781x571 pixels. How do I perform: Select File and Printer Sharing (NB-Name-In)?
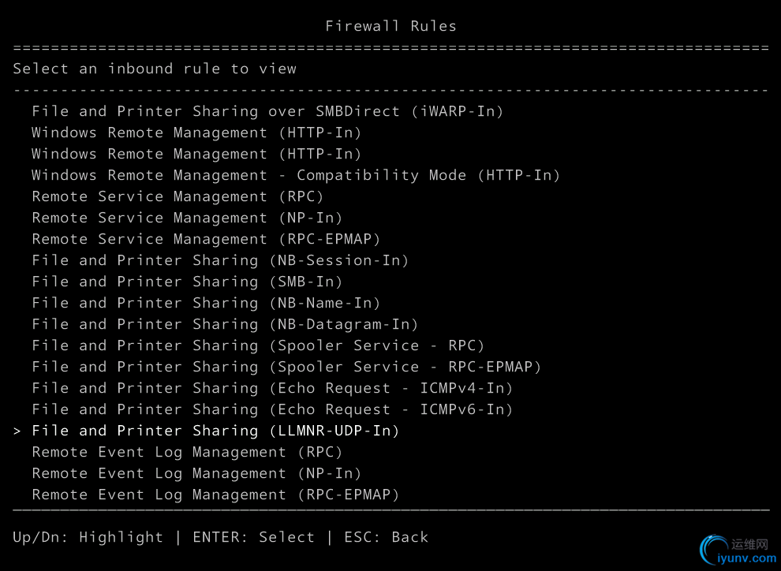tap(206, 303)
